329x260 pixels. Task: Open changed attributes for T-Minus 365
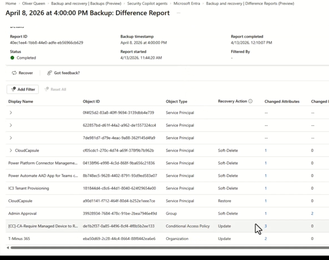pos(265,239)
